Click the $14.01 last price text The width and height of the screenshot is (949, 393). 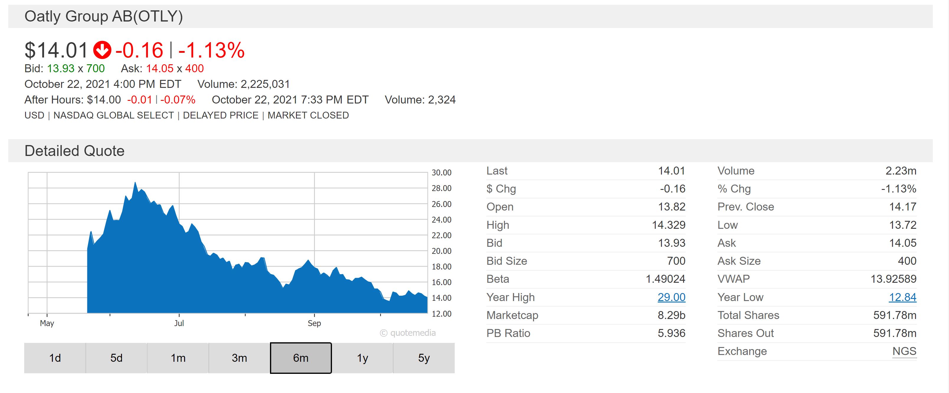click(56, 50)
